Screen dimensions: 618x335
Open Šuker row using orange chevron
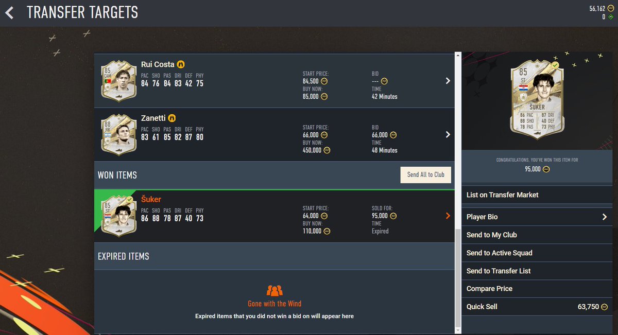click(x=448, y=216)
